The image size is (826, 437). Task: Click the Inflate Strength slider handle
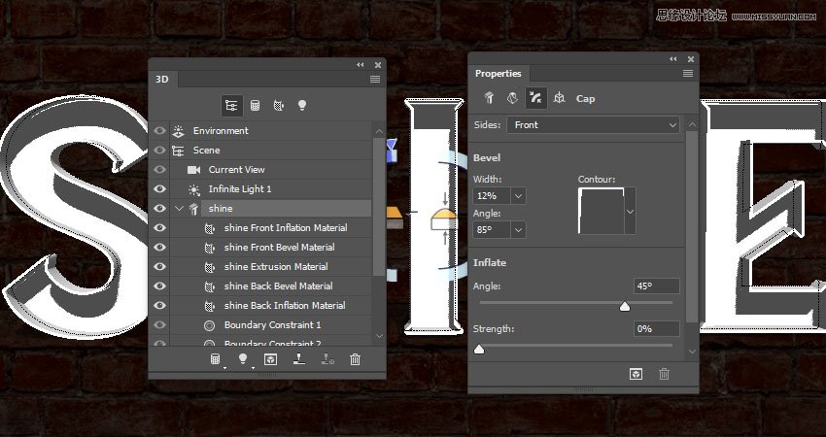pyautogui.click(x=479, y=349)
